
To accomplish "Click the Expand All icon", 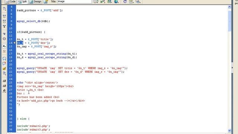I will [4, 26].
